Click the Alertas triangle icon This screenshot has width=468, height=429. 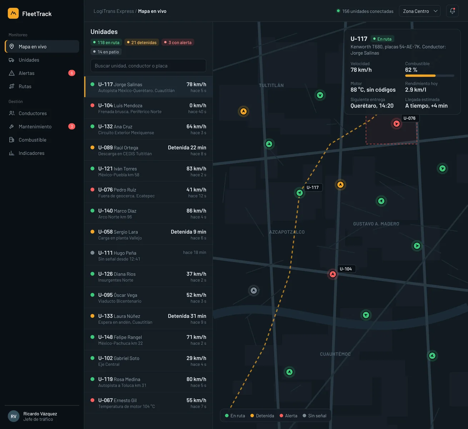tap(12, 73)
